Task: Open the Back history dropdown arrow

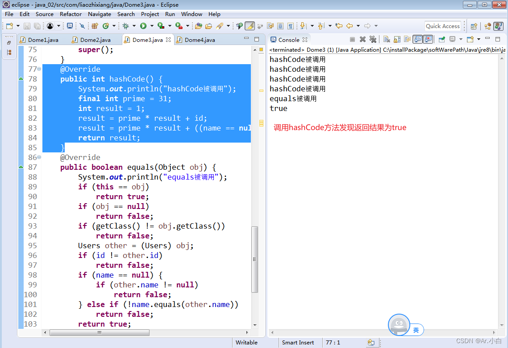Action: pos(358,26)
